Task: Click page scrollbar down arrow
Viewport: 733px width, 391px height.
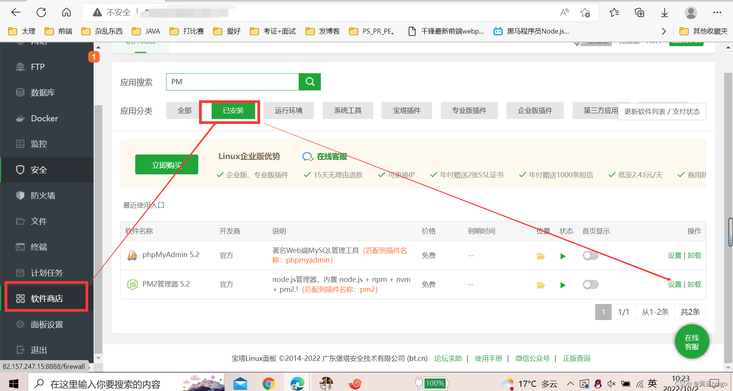Action: pyautogui.click(x=728, y=368)
